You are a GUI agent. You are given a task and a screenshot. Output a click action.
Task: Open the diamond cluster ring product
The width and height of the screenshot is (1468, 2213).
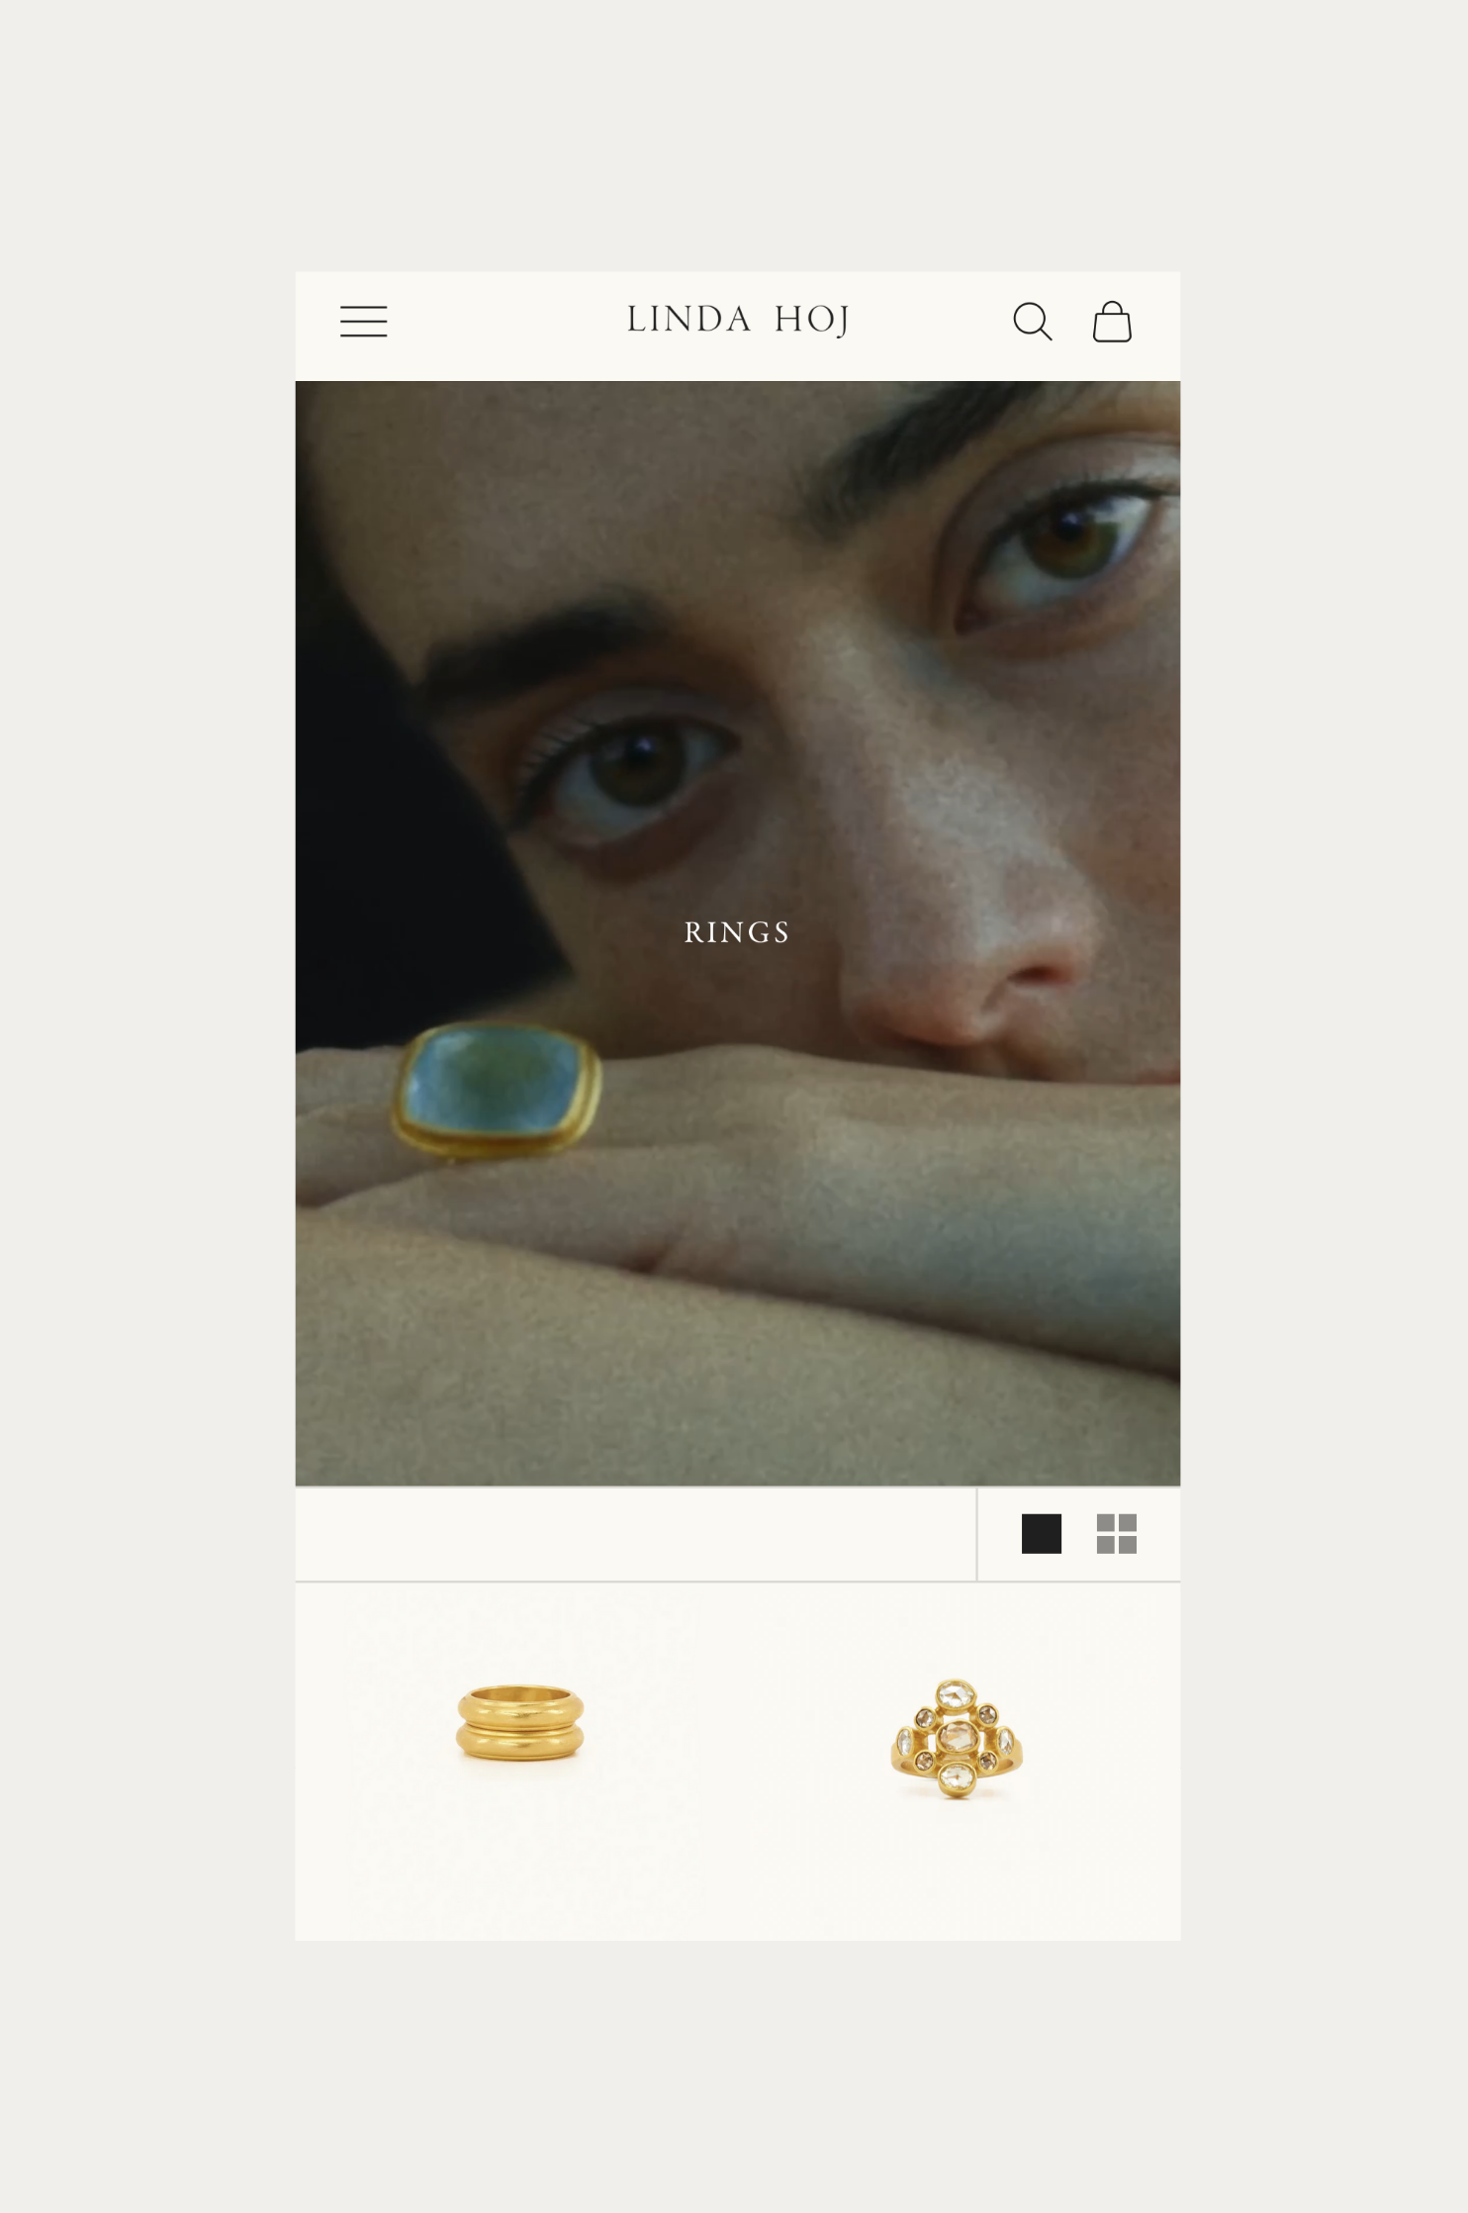pyautogui.click(x=957, y=1738)
